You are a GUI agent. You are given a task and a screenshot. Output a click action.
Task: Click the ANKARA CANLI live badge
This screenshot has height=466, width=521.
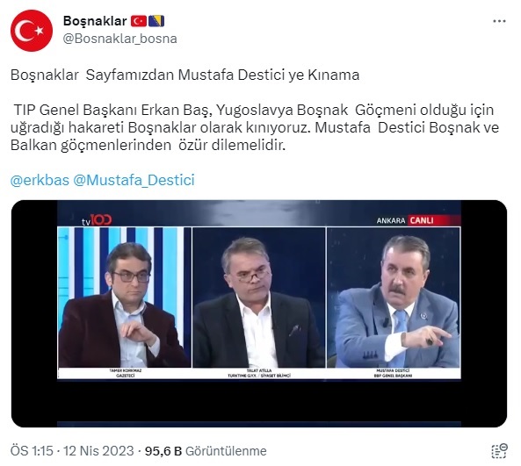tap(417, 220)
